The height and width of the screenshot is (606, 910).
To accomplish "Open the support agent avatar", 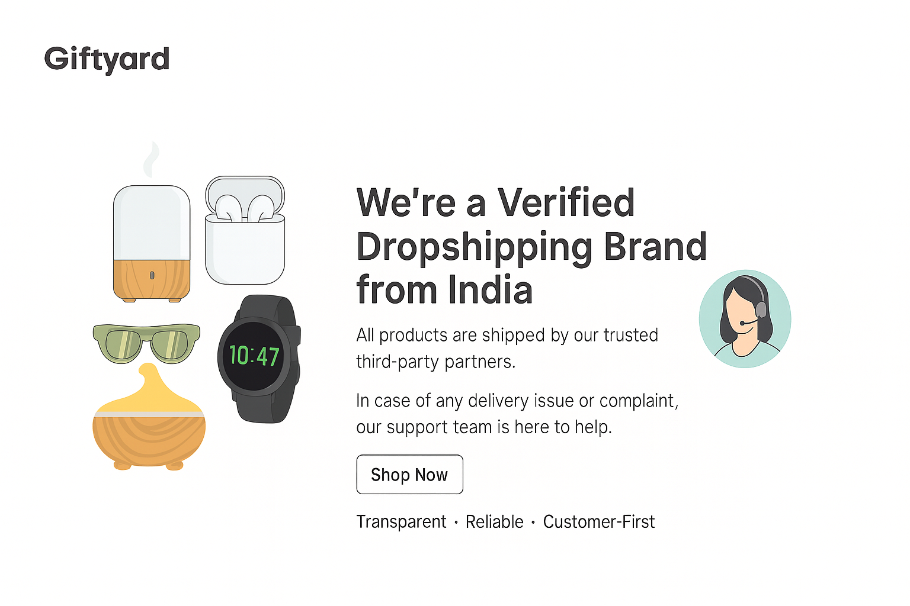I will 745,319.
